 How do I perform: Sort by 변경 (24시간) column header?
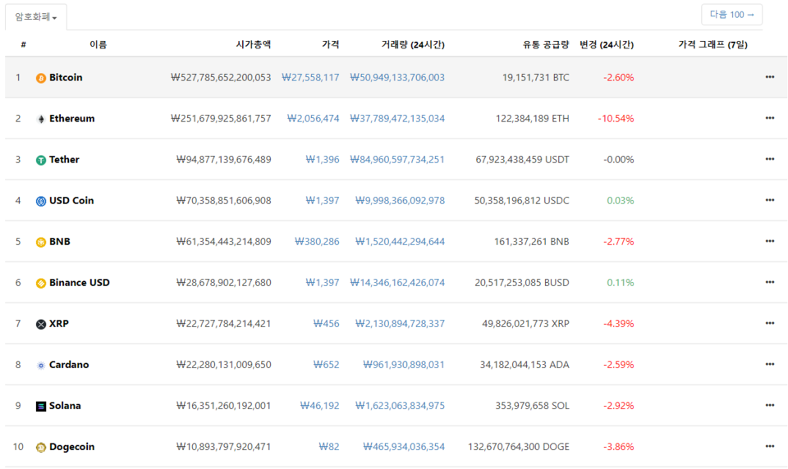pos(606,44)
